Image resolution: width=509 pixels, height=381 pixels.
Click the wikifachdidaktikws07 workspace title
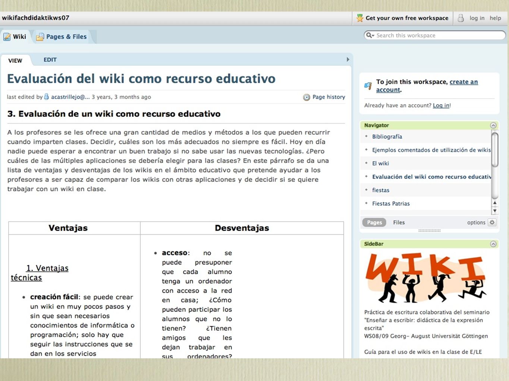[x=35, y=17]
